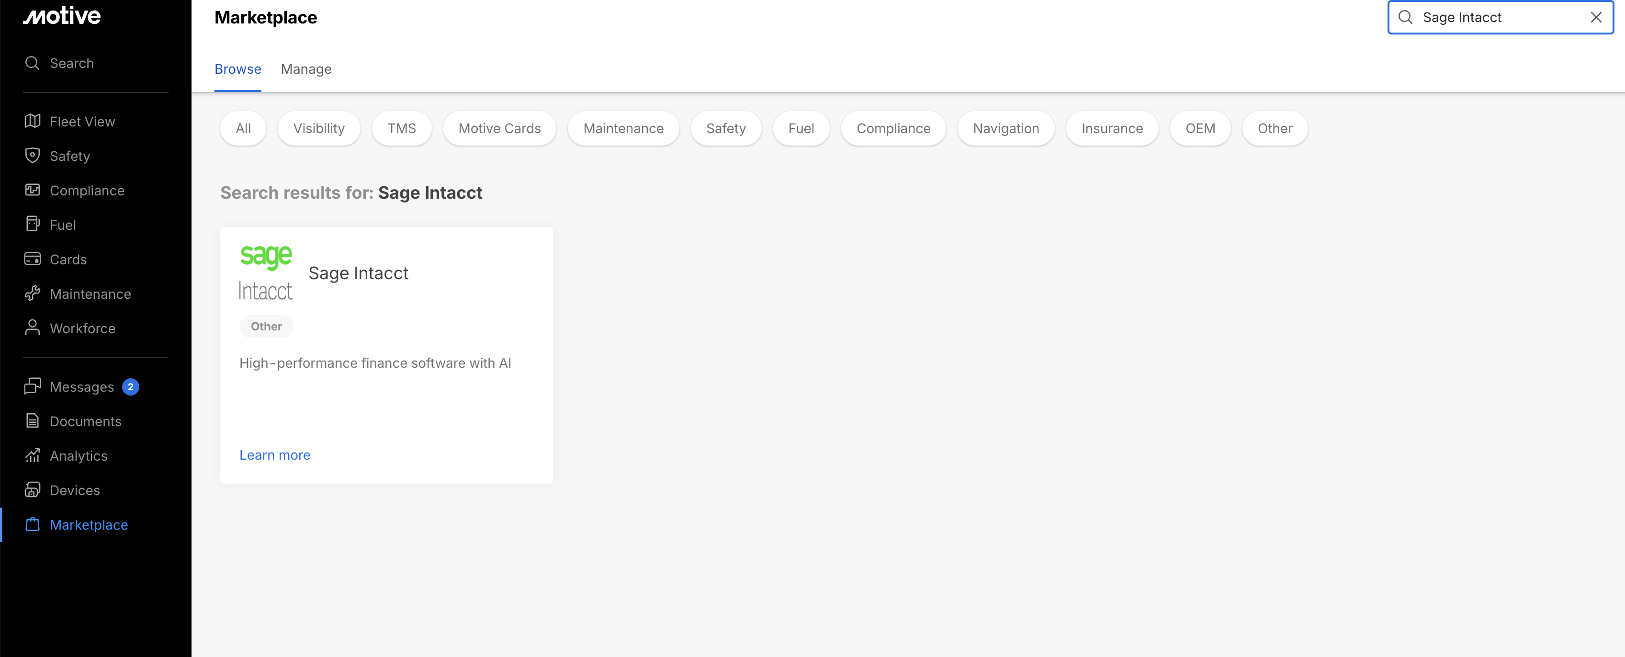Filter by Motive Cards category
This screenshot has height=657, width=1625.
point(499,128)
